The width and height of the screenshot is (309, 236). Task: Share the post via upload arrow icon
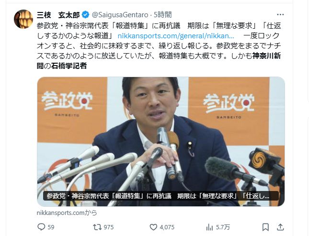click(x=280, y=227)
